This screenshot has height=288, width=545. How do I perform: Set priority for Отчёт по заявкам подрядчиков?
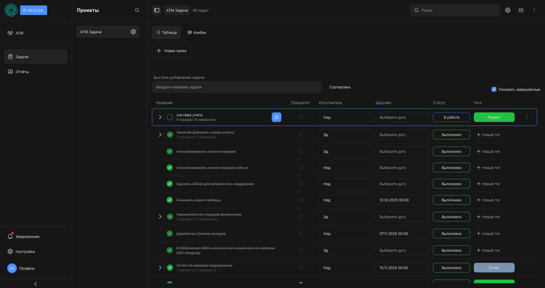coord(301,268)
